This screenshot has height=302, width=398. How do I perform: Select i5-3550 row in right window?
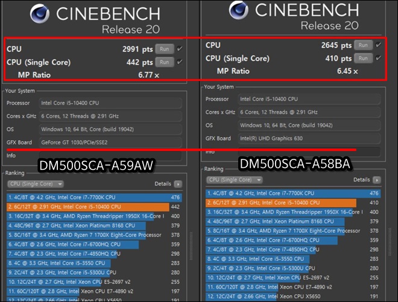pos(293,259)
